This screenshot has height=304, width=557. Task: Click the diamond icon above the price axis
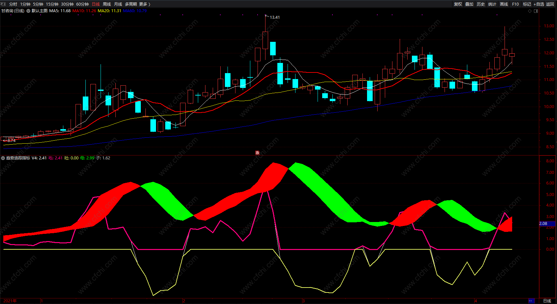click(x=530, y=11)
